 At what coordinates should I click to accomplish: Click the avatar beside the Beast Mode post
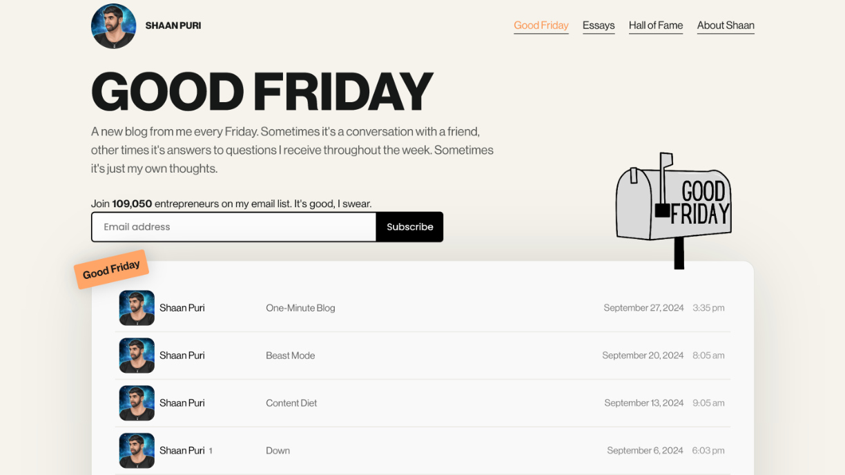tap(136, 356)
